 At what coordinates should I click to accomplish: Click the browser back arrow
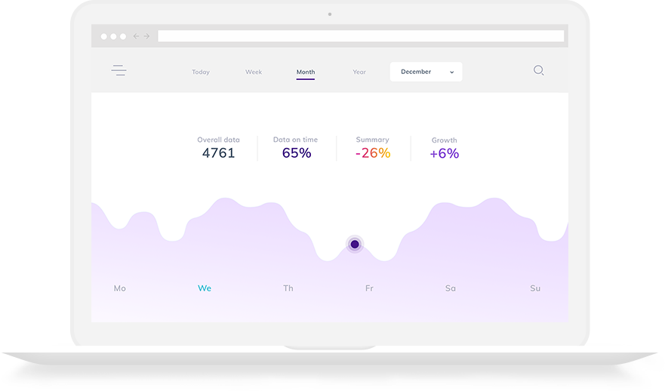click(137, 36)
